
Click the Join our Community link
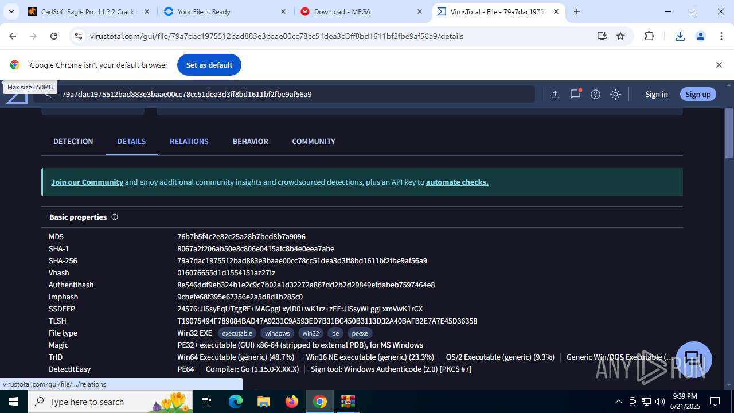click(x=87, y=182)
